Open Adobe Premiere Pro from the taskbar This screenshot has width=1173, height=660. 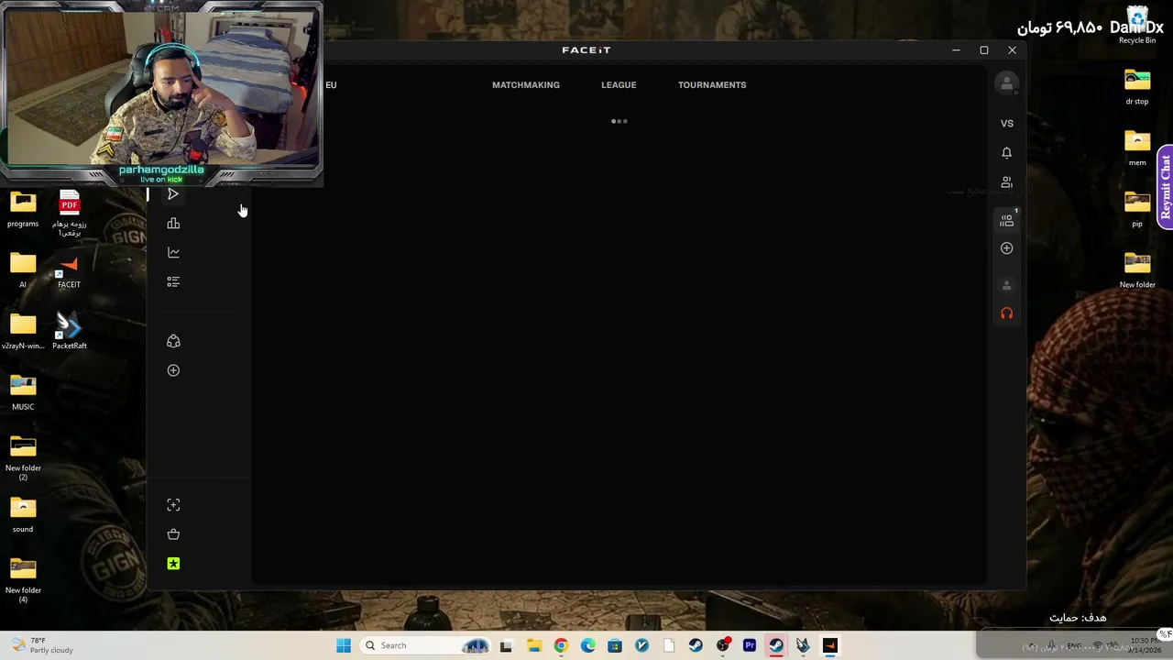(x=750, y=645)
